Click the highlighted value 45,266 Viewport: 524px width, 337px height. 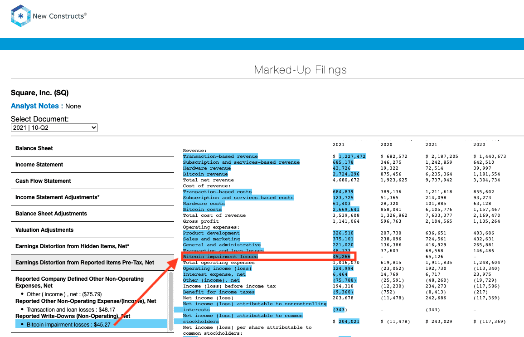341,257
